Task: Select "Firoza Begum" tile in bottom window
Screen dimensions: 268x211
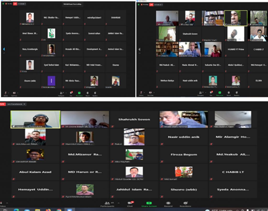Action: pyautogui.click(x=184, y=154)
